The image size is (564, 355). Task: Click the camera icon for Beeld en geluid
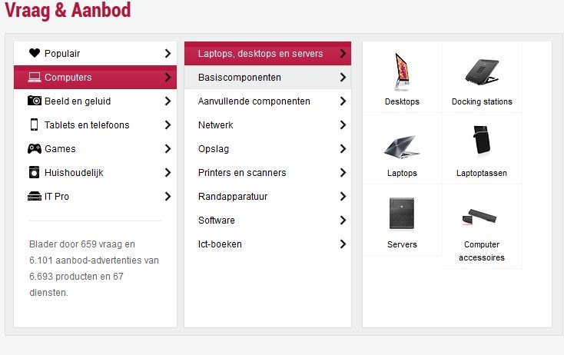pyautogui.click(x=34, y=101)
